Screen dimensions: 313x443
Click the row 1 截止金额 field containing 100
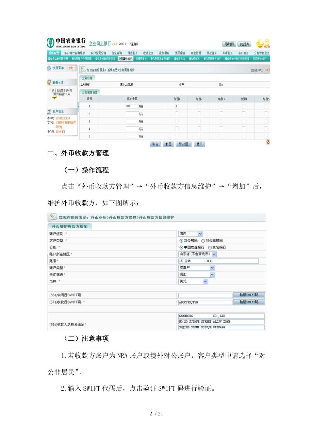point(132,106)
